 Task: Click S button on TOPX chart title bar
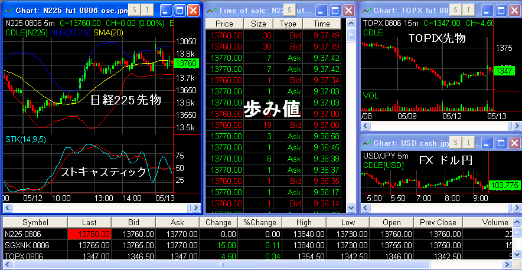pos(454,10)
